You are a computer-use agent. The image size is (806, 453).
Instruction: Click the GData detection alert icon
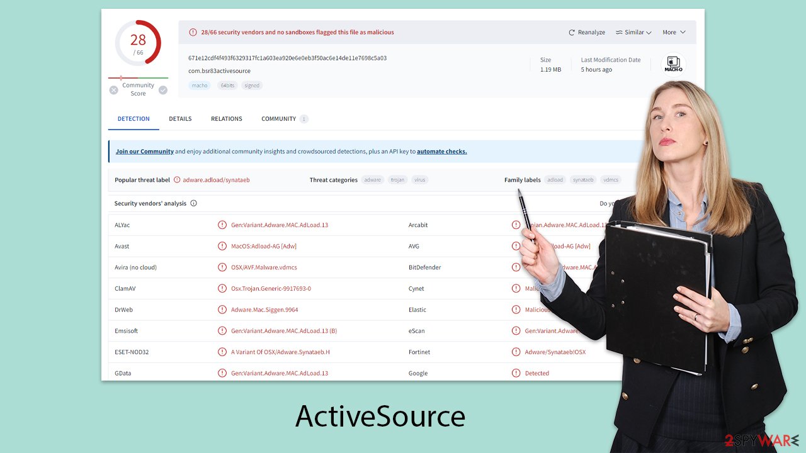tap(222, 373)
